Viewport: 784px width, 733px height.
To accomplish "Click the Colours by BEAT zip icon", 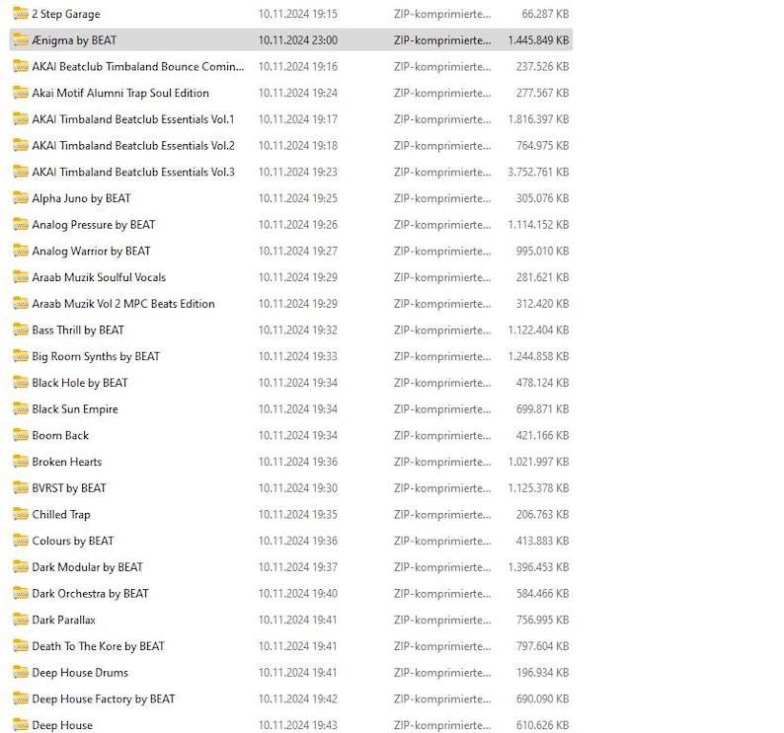I will pyautogui.click(x=21, y=542).
